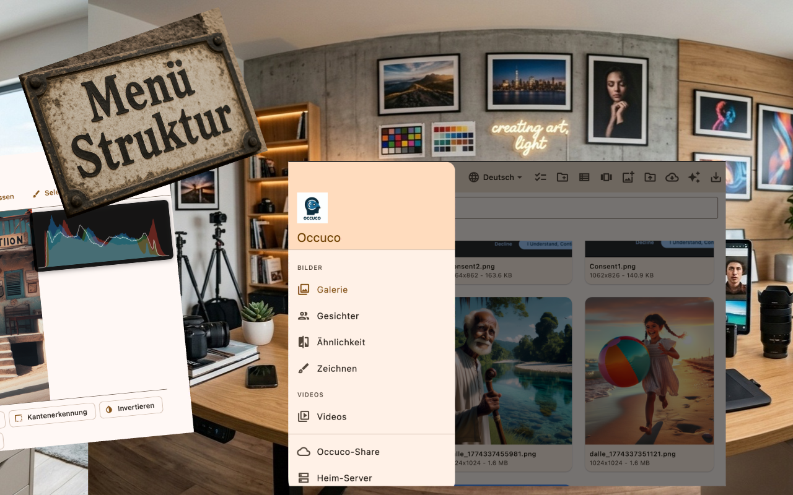Click the new folder icon in toolbar
This screenshot has width=793, height=495.
(x=563, y=178)
